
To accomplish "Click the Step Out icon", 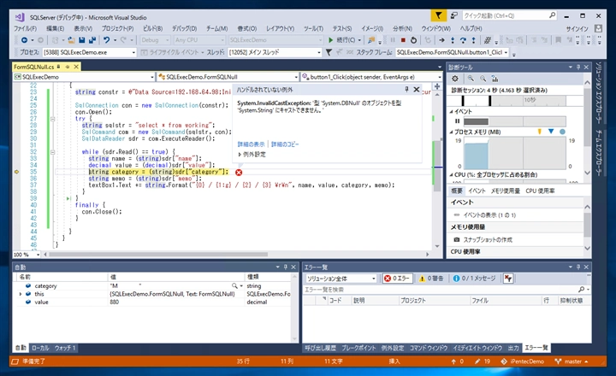I will pos(473,40).
